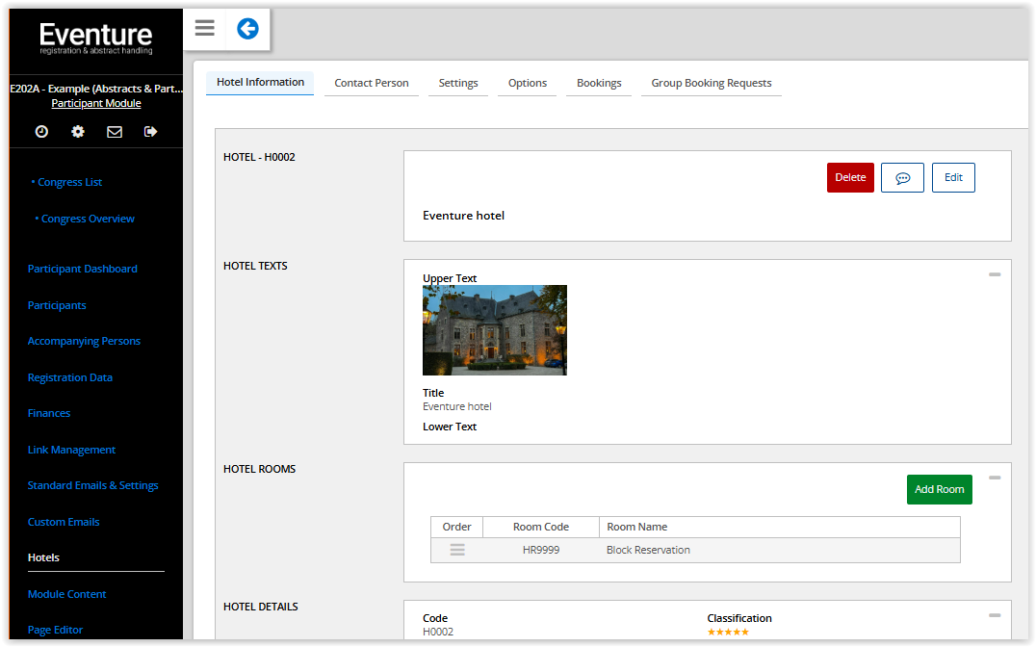
Task: Open the speech bubble comment button
Action: [x=902, y=178]
